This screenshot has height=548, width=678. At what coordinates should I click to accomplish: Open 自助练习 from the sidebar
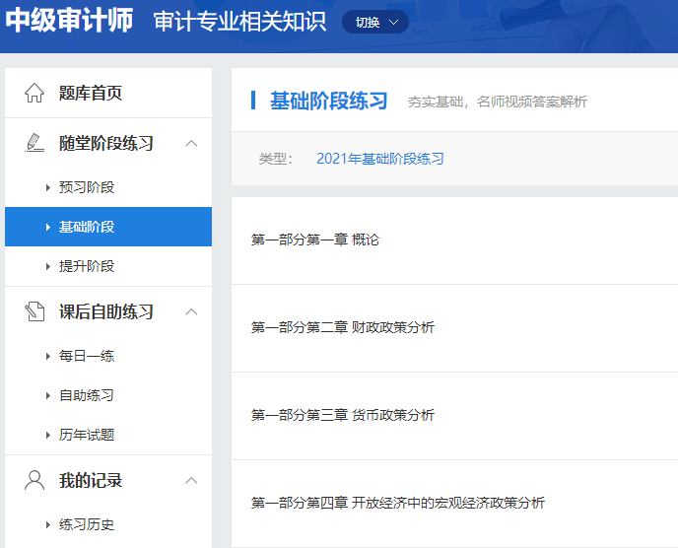click(87, 395)
